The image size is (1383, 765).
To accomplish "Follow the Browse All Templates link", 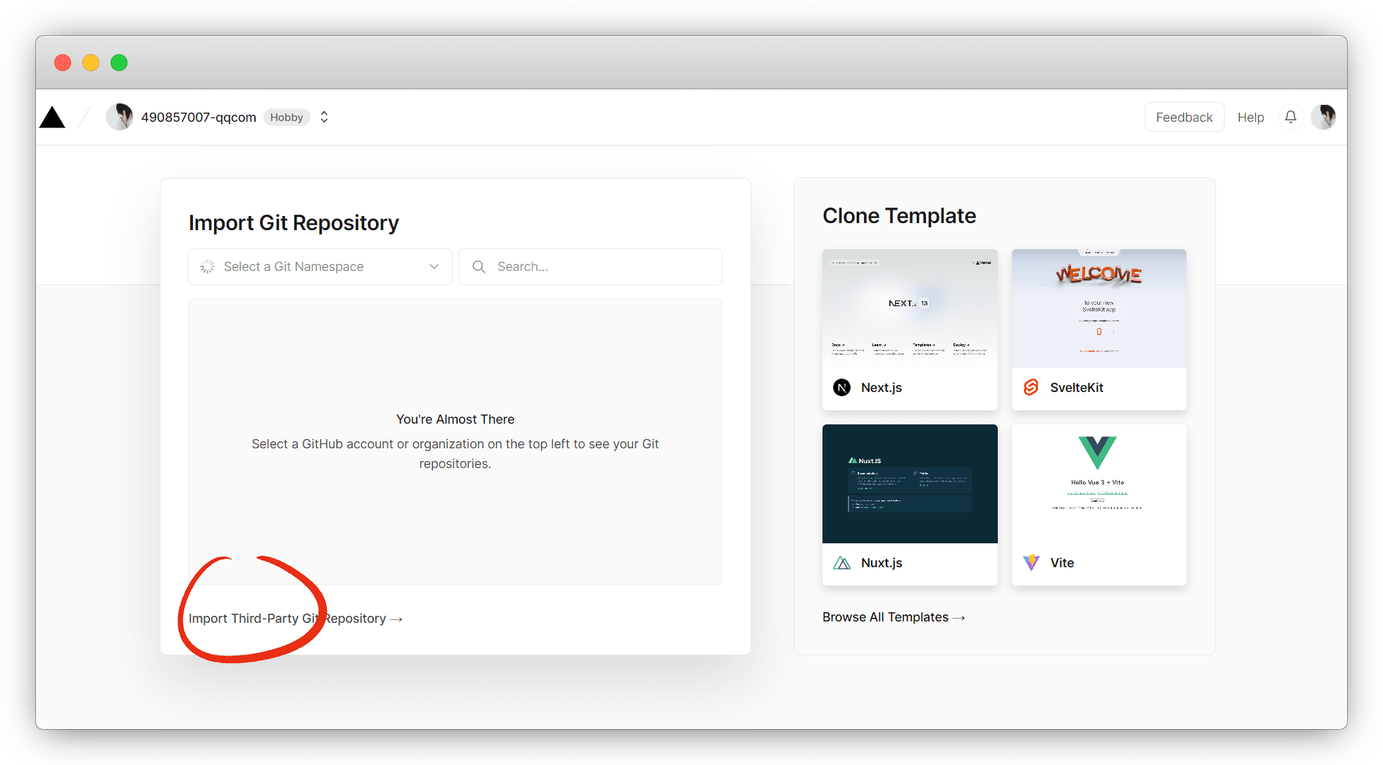I will [893, 617].
